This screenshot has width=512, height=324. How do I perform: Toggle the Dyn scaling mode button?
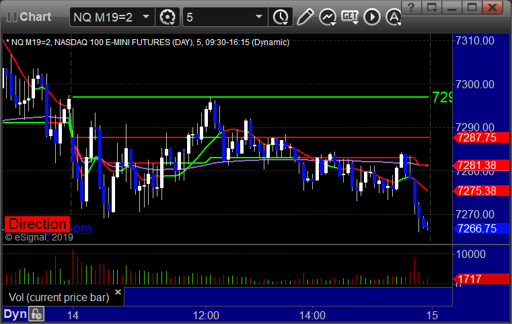15,314
